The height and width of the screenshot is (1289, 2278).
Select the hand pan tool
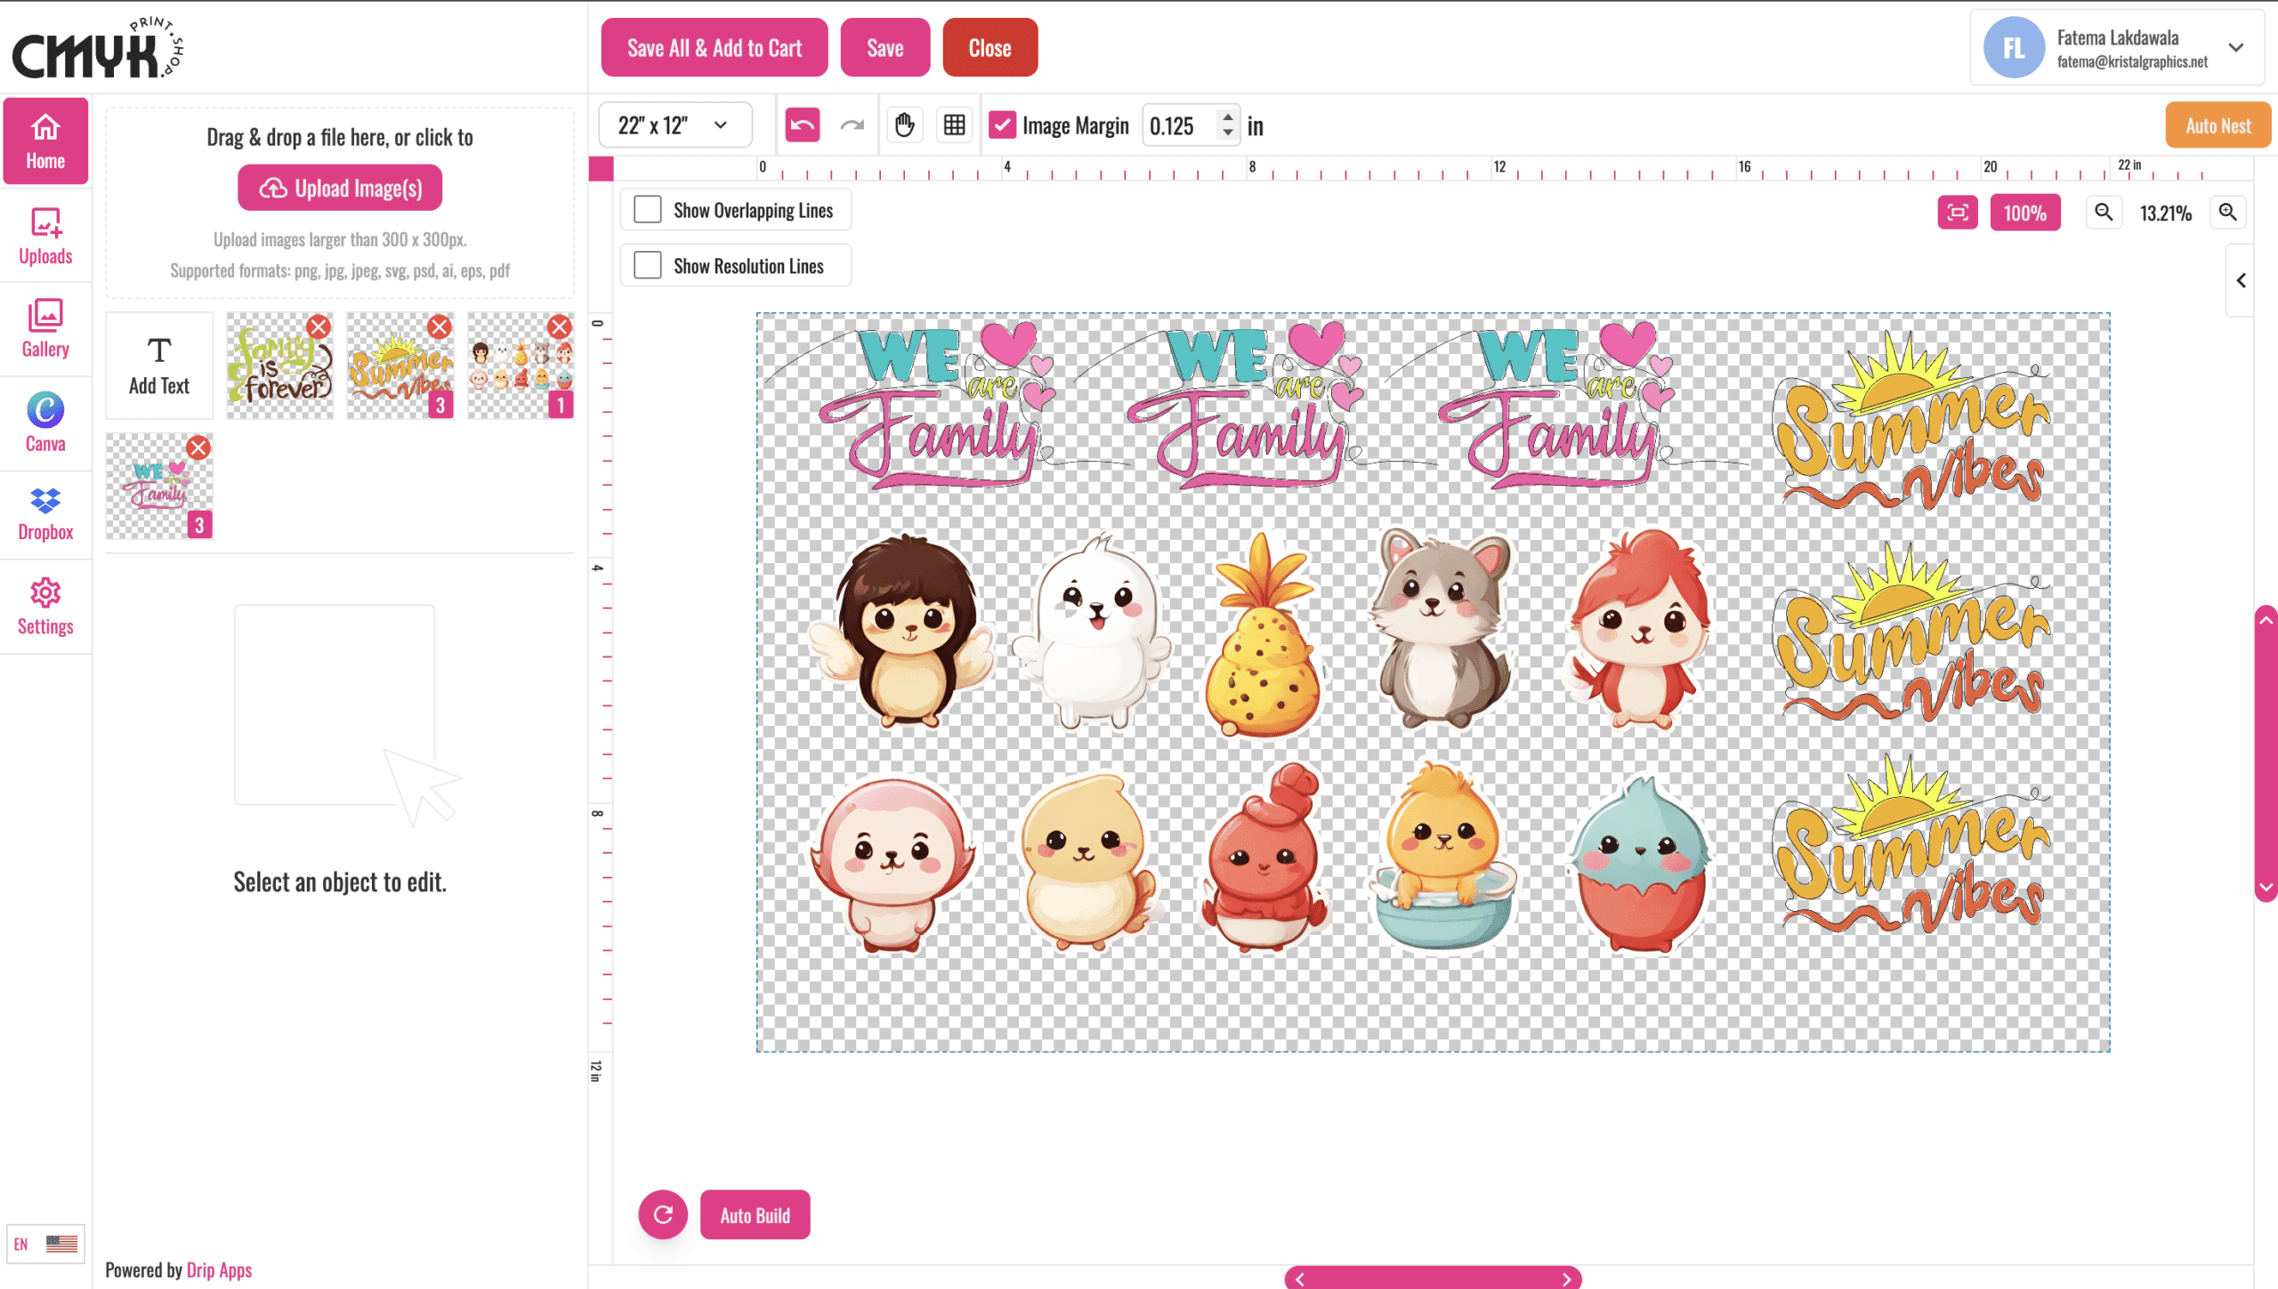tap(904, 125)
